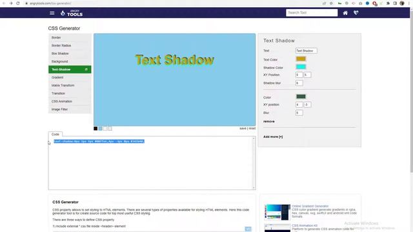The image size is (413, 232).
Task: Click the selected text-shadow code line
Action: 99,142
